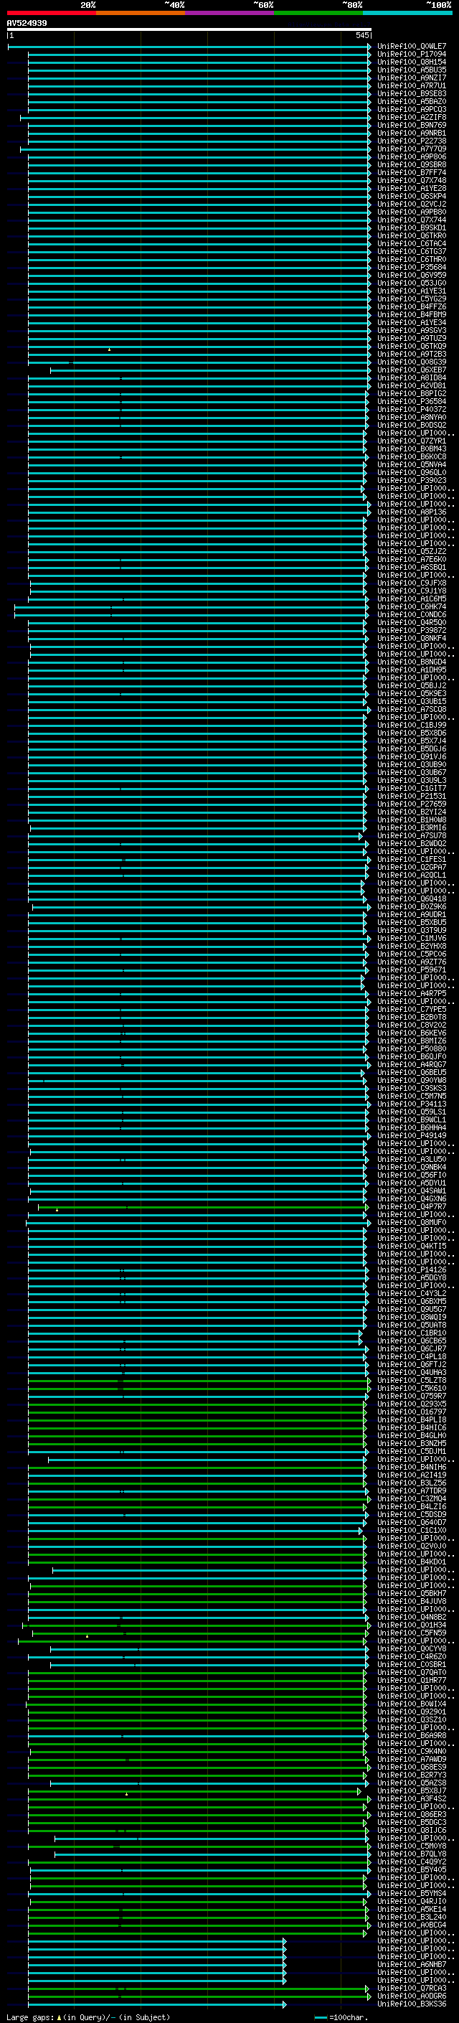Click the white query length bar ending at 545
The height and width of the screenshot is (2023, 459).
pyautogui.click(x=189, y=29)
